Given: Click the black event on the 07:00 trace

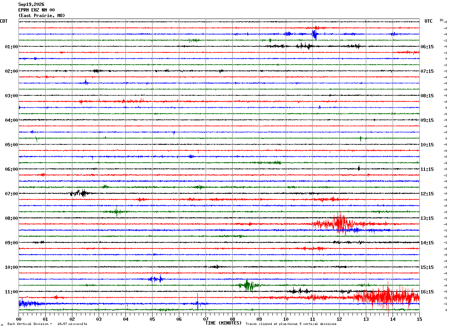Looking at the screenshot, I should coord(80,193).
